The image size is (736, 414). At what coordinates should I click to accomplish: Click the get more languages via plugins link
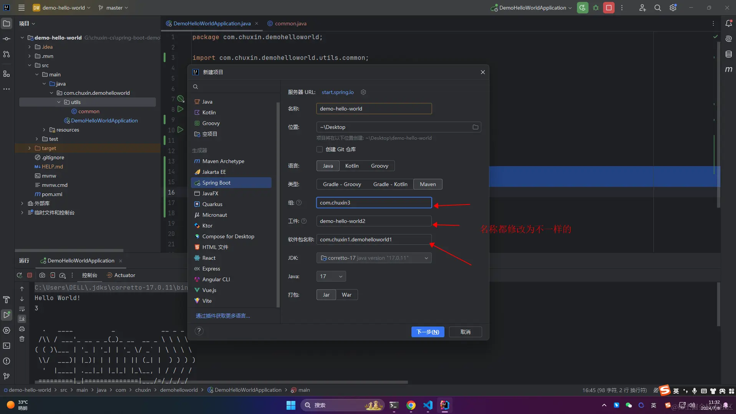(223, 316)
